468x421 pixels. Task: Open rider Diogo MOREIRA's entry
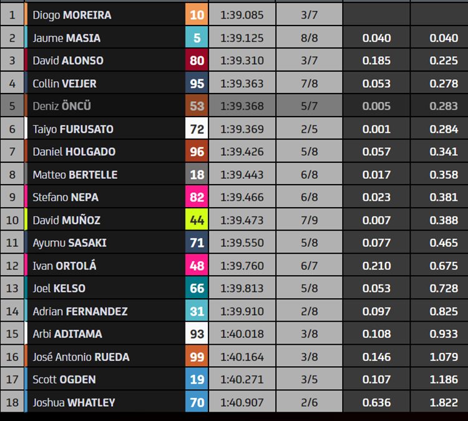pos(72,15)
